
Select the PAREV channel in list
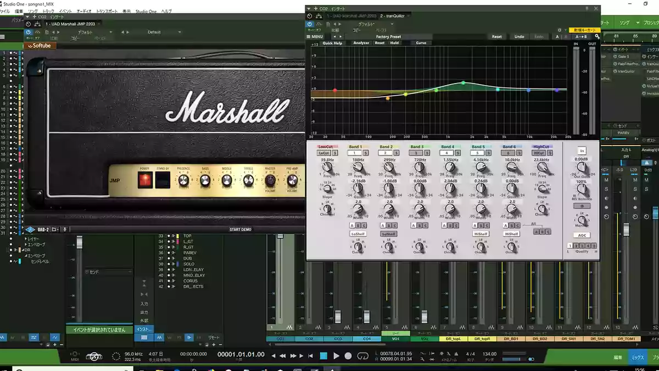[190, 253]
